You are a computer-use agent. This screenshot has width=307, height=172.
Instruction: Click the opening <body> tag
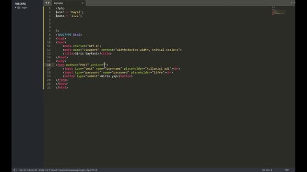coord(61,61)
